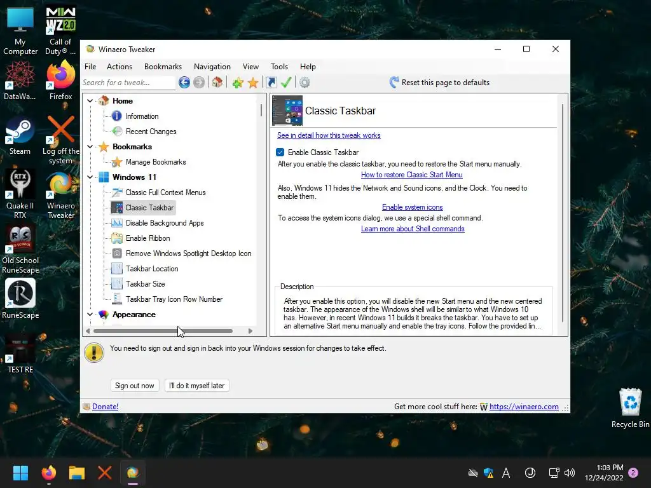Open the Old School RuneScape shortcut
The height and width of the screenshot is (488, 651).
(20, 249)
